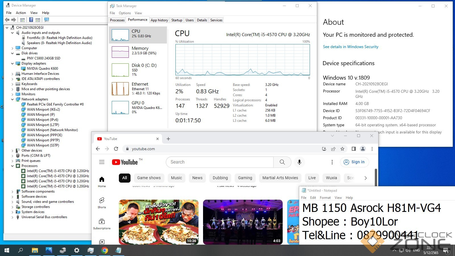Collapse the Processors tree node
455x256 pixels.
(x=13, y=166)
